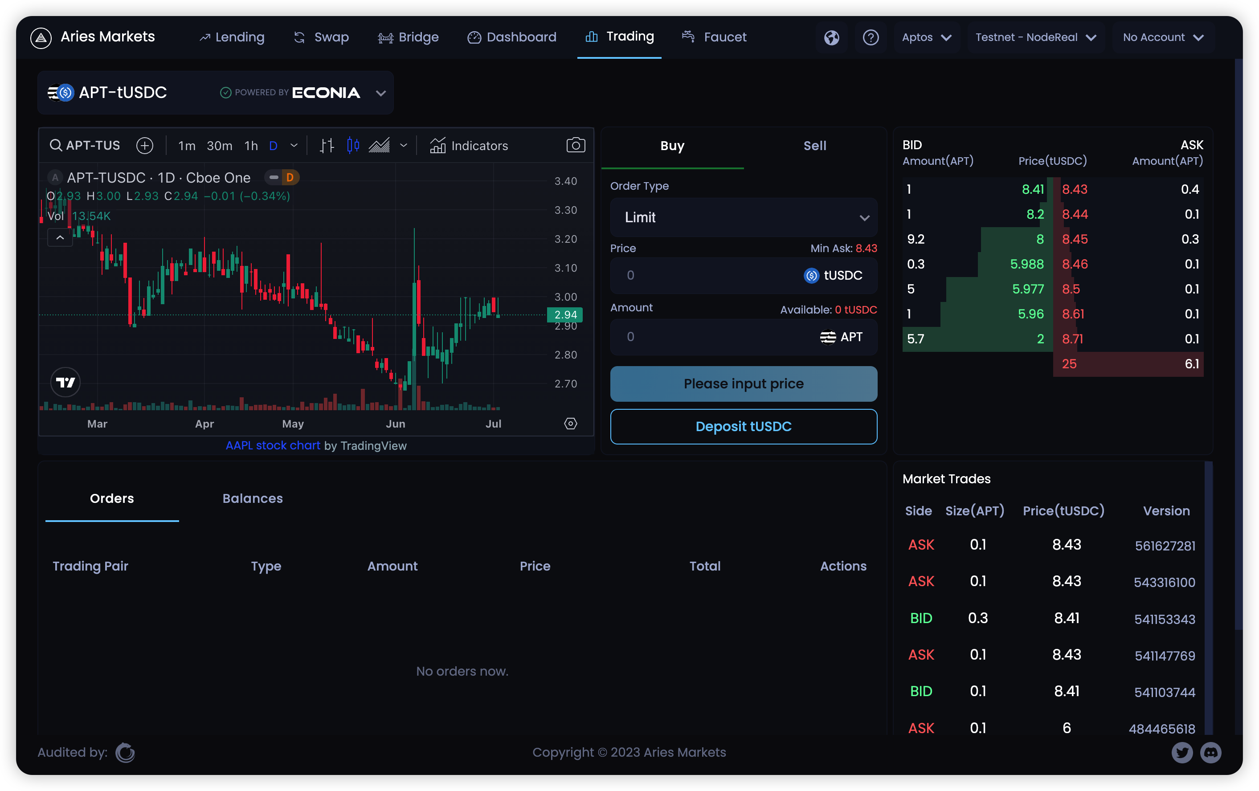The image size is (1259, 791).
Task: Switch order side to Sell
Action: coord(814,146)
